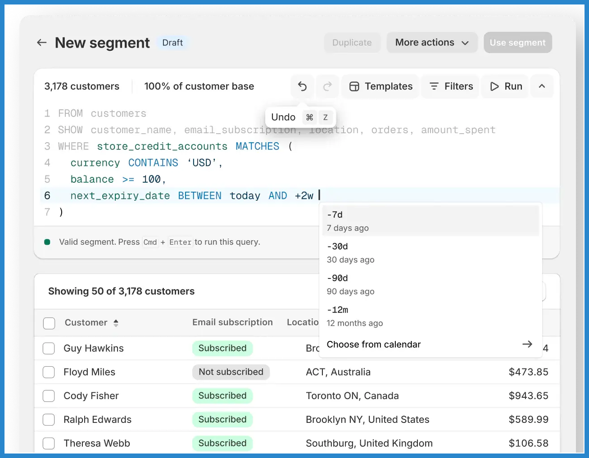Click line 5 balance >= 100
The width and height of the screenshot is (589, 458).
pos(118,179)
